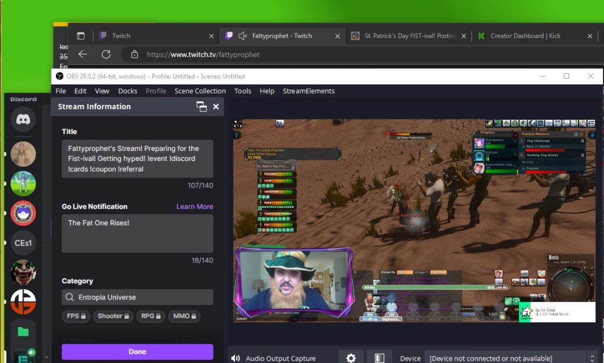Close the Creator Dashboard Kick tab

tap(590, 36)
